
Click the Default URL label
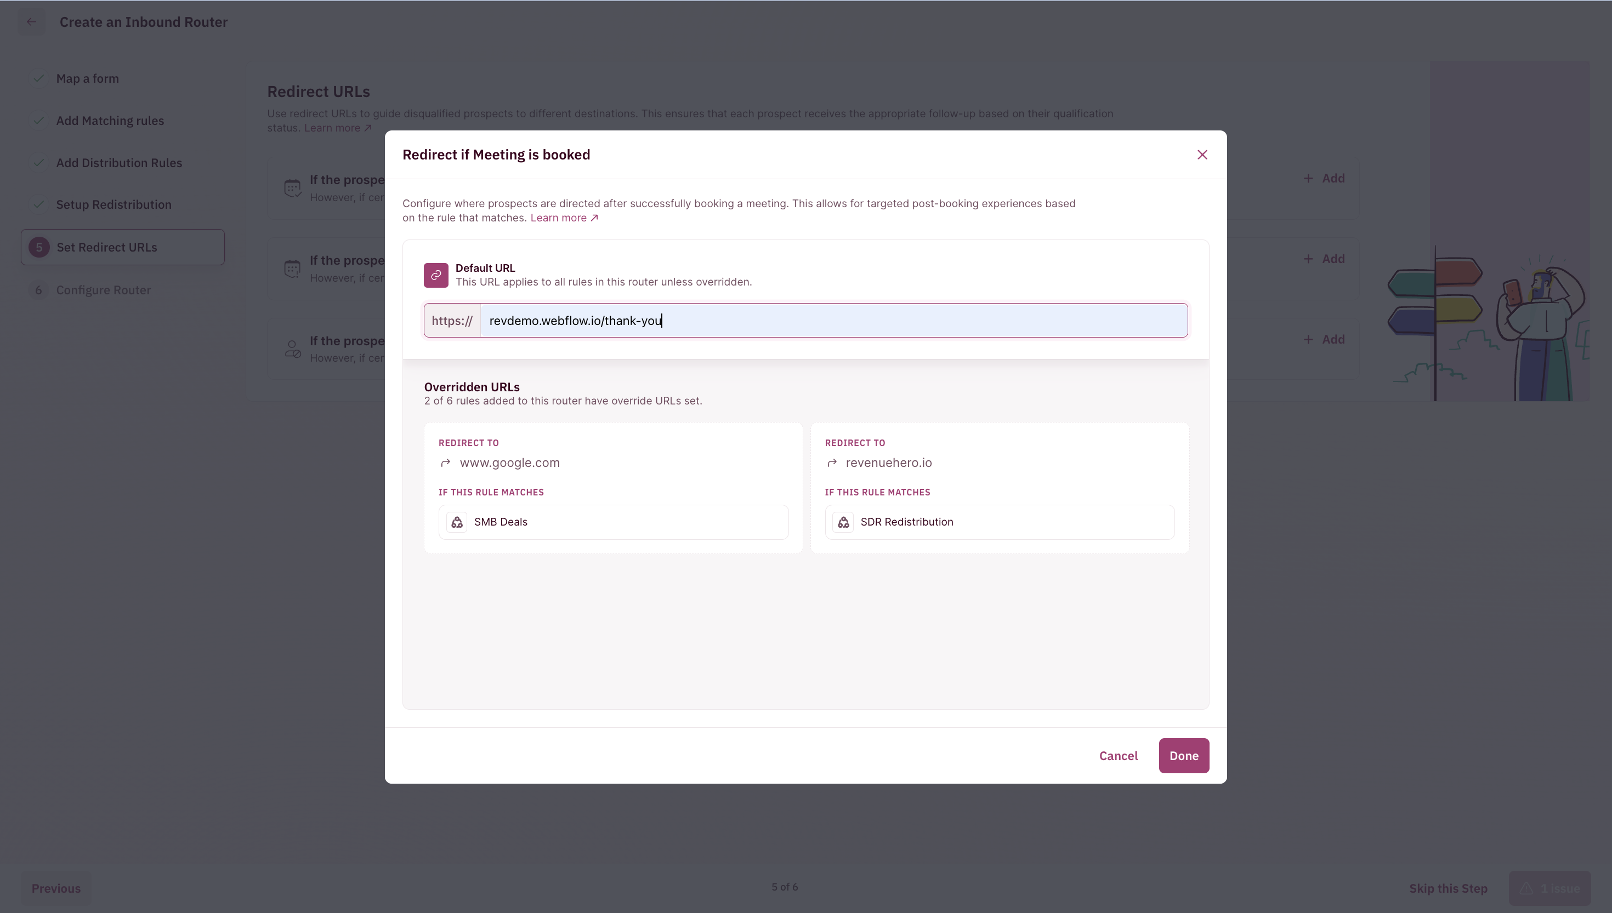485,268
